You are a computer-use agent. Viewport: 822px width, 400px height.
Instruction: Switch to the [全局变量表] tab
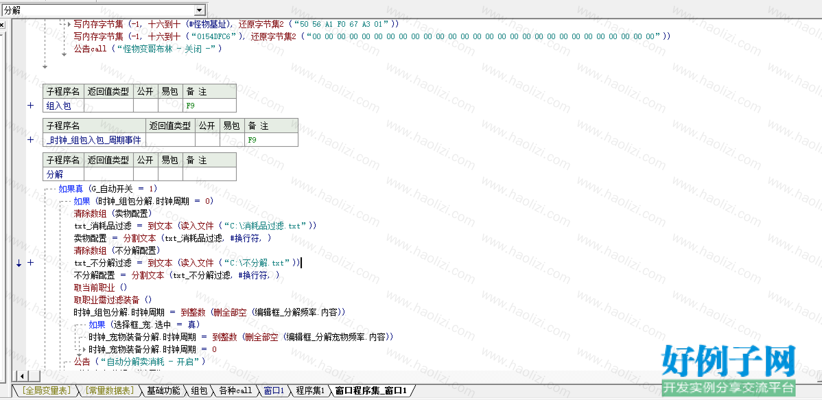click(x=46, y=390)
